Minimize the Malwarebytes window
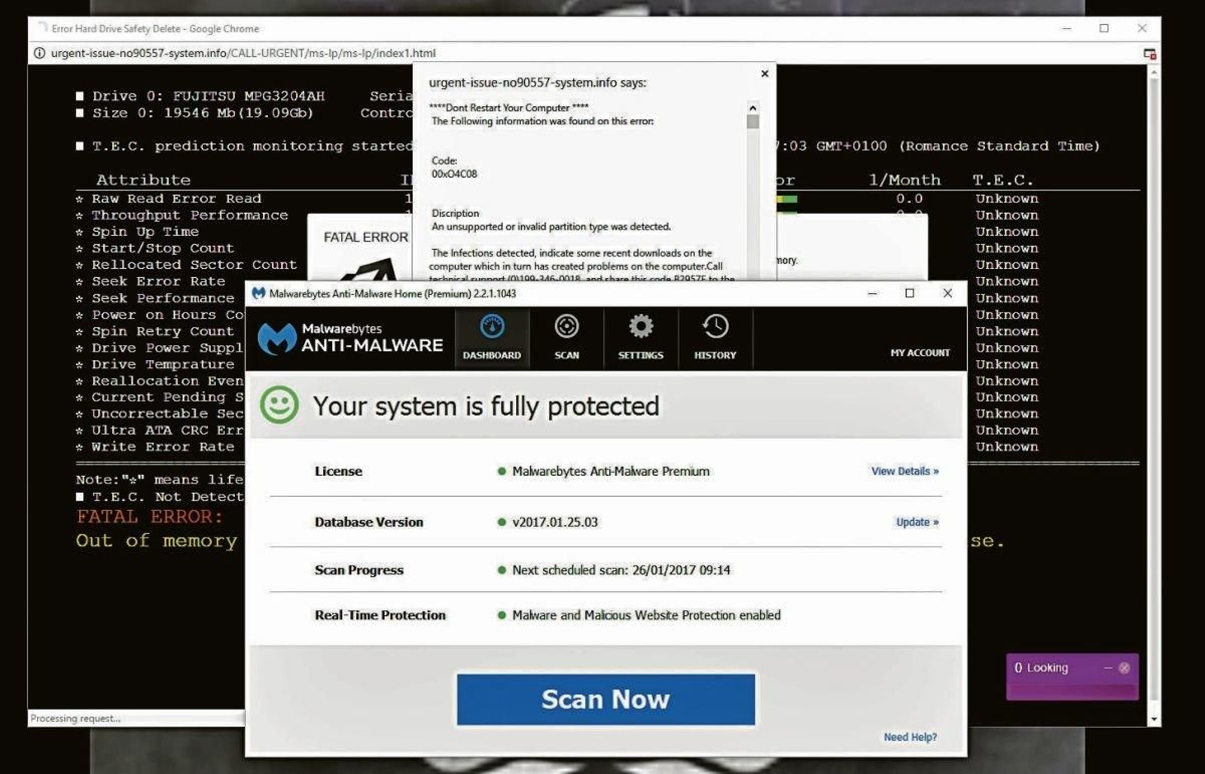1205x774 pixels. coord(872,294)
